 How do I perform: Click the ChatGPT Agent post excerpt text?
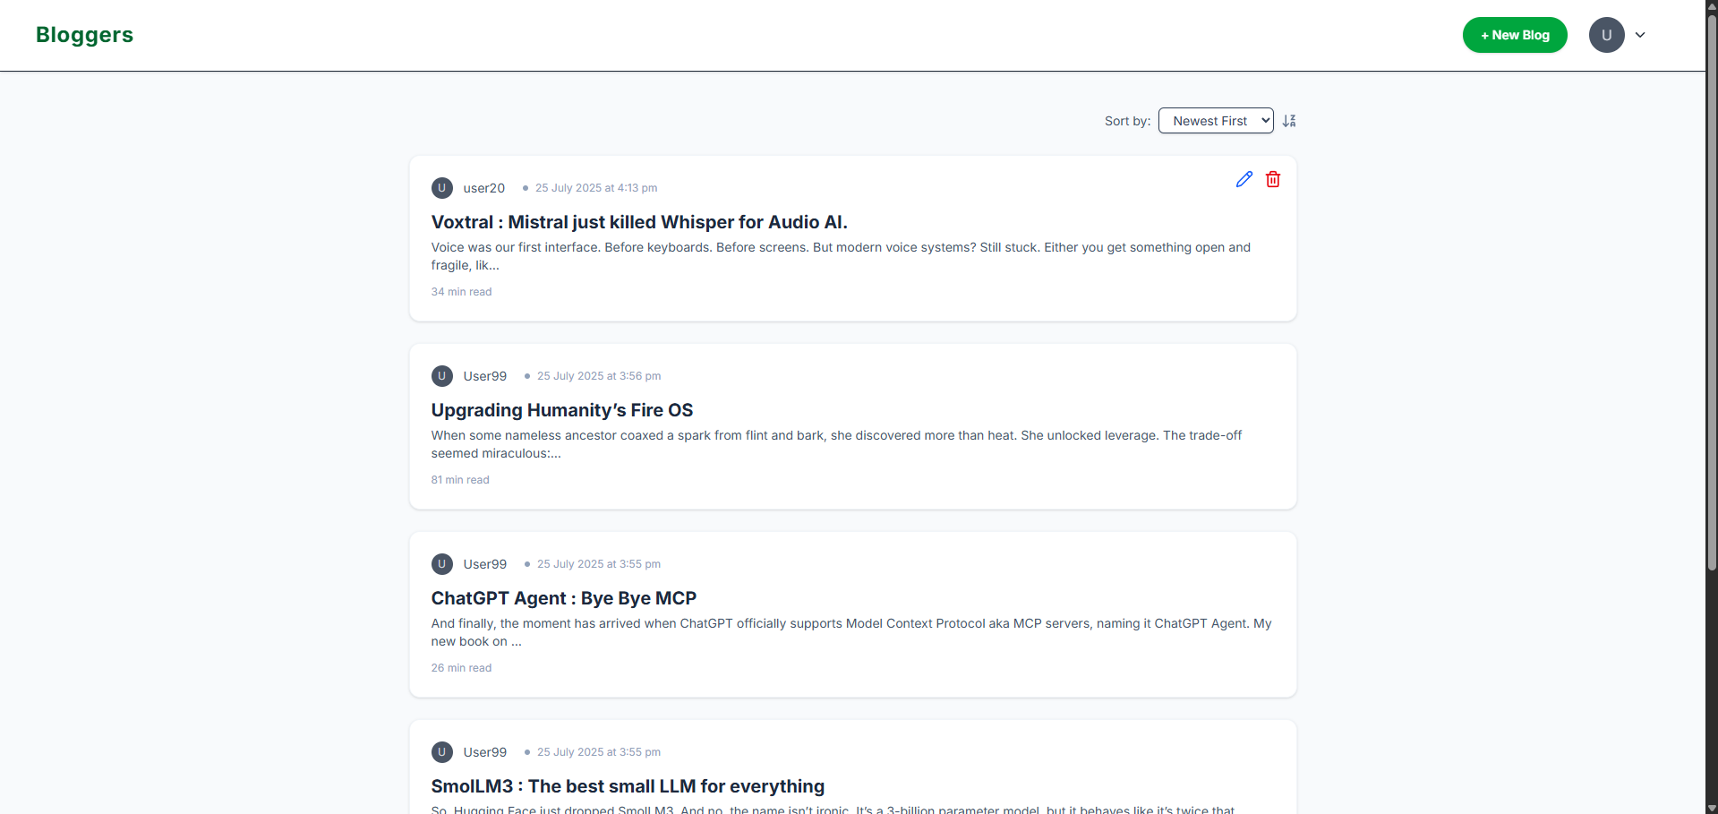coord(851,632)
